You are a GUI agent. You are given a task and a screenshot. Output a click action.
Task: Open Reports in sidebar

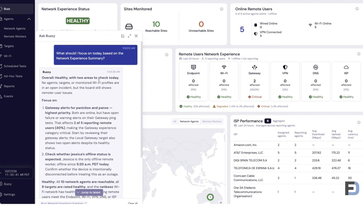[9, 86]
